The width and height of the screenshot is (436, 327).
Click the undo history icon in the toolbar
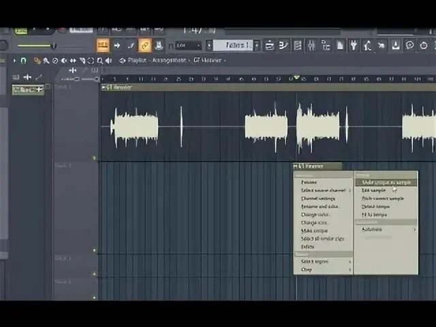point(381,45)
